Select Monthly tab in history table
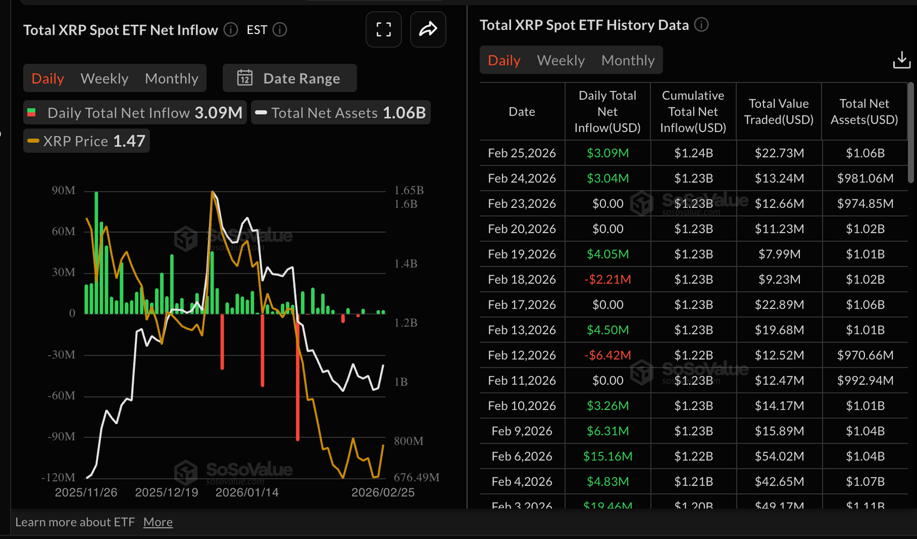The height and width of the screenshot is (539, 917). [x=628, y=60]
